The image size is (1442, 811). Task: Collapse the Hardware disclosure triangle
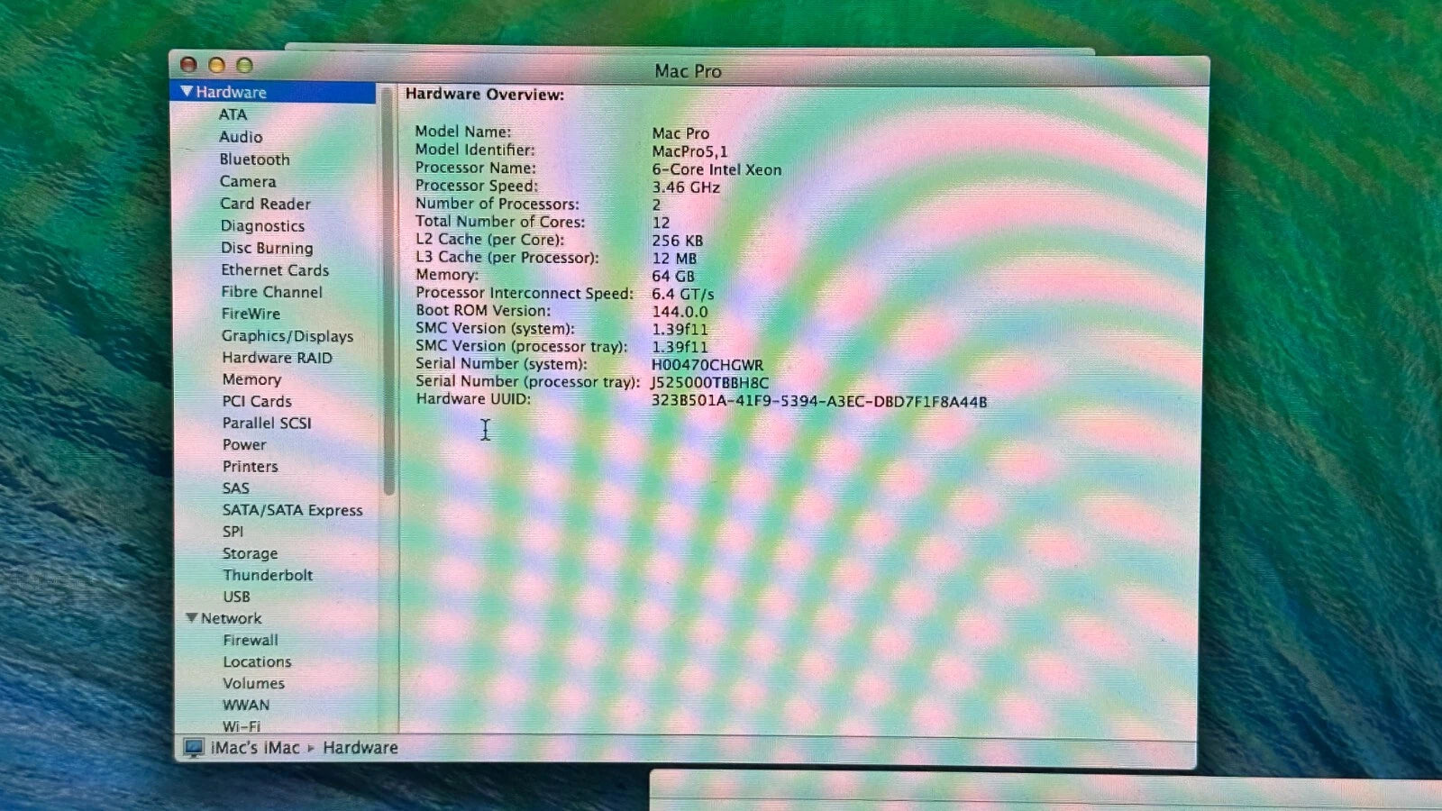(x=187, y=92)
